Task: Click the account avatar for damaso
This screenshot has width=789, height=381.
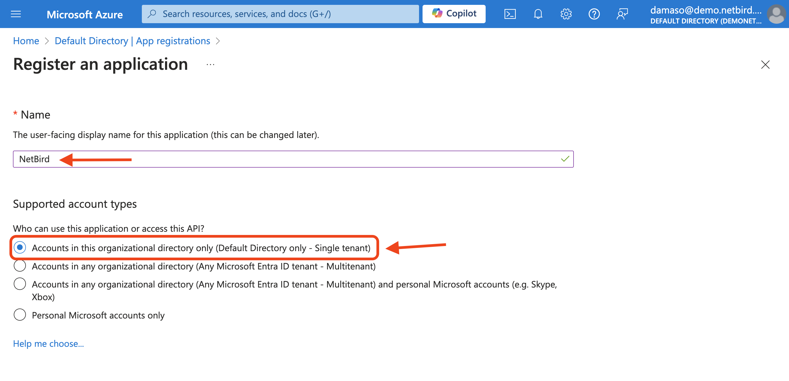Action: pyautogui.click(x=777, y=14)
